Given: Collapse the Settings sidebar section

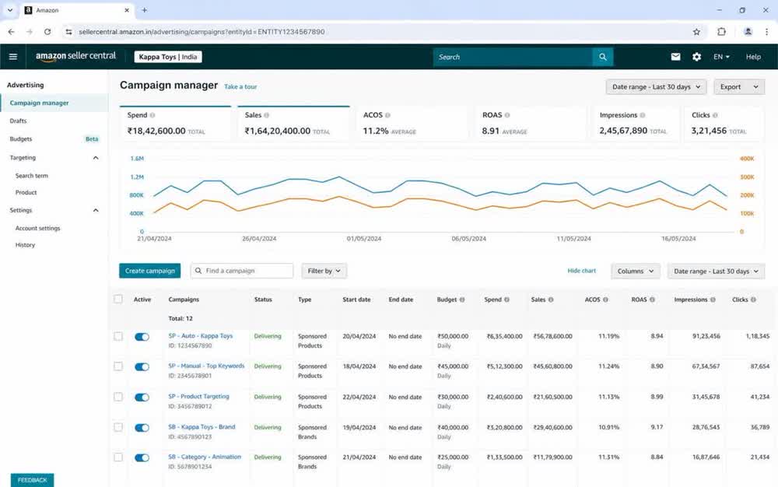Looking at the screenshot, I should [96, 210].
